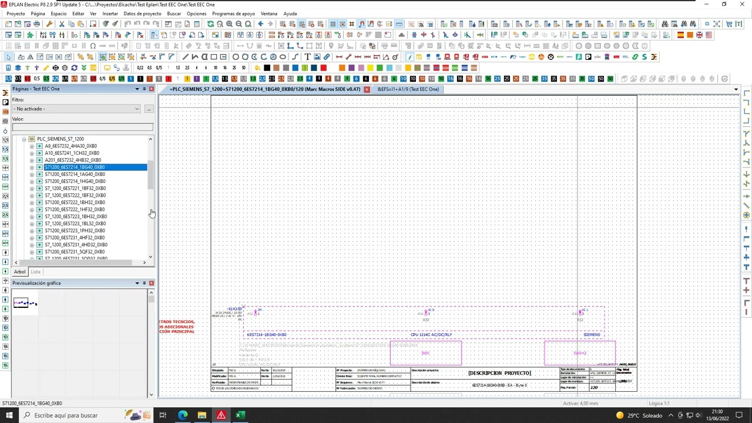The height and width of the screenshot is (423, 752).
Task: Open the Páginas panel dropdown arrow menu
Action: click(x=137, y=89)
